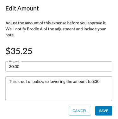Click the 'Adjust the amount' description paragraph
The image size is (118, 119).
(56, 29)
